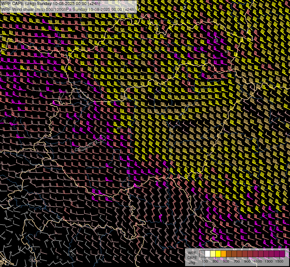
Task: Click the 1500 legend label
Action: [x=279, y=261]
